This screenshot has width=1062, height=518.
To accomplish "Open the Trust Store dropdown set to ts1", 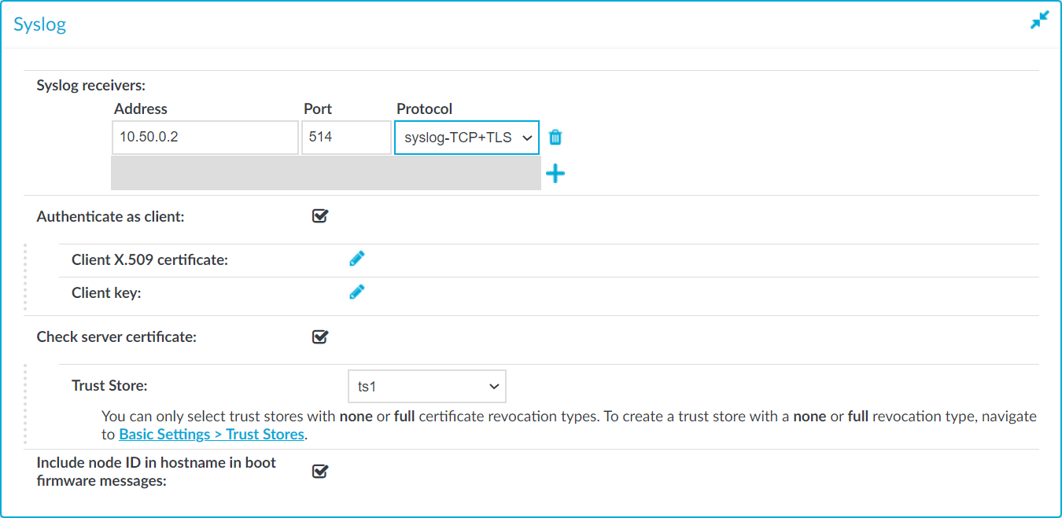I will tap(426, 387).
